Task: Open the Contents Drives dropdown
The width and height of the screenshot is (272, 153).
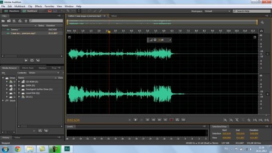Action: point(44,73)
